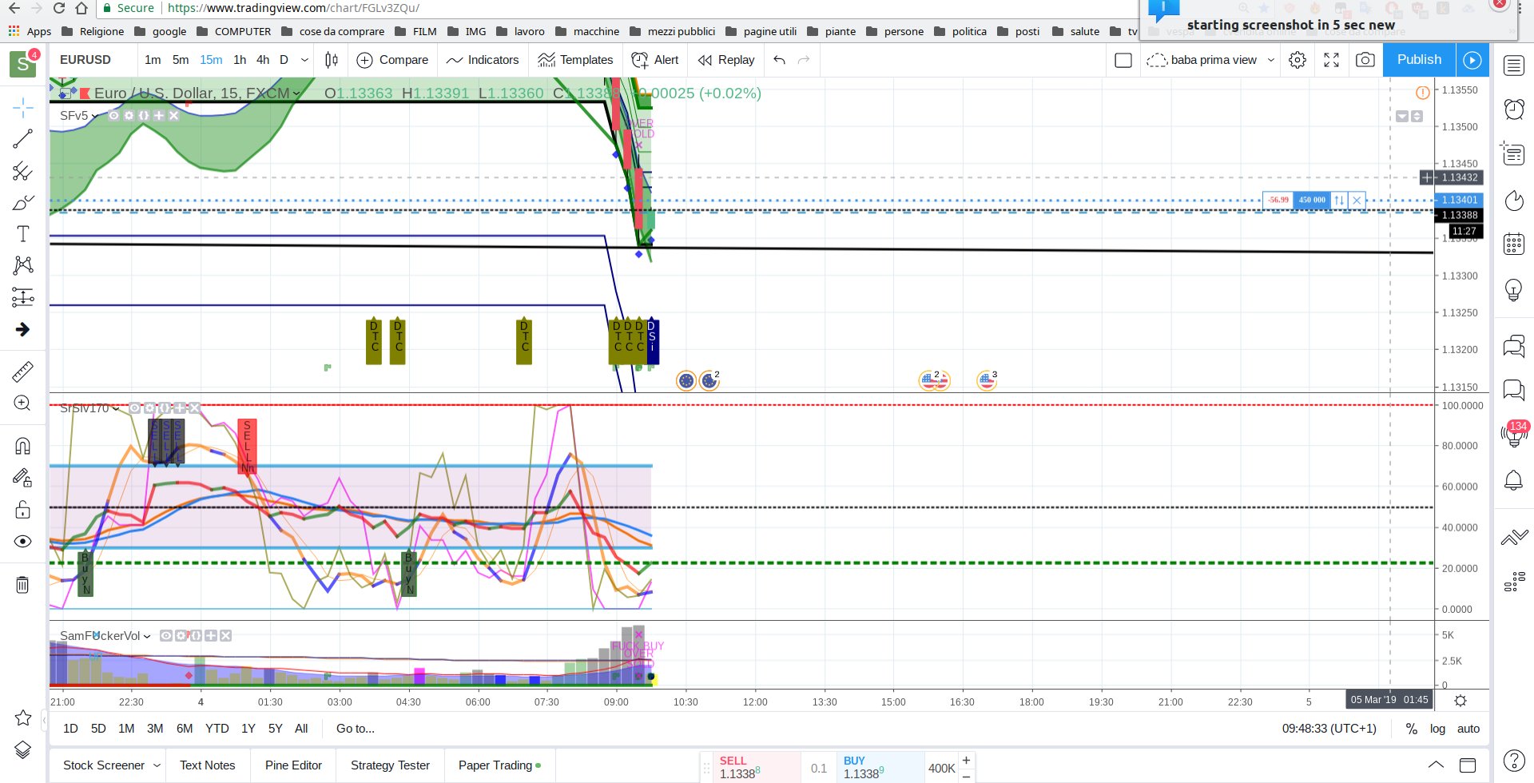Open chart properties gear

pyautogui.click(x=1298, y=60)
